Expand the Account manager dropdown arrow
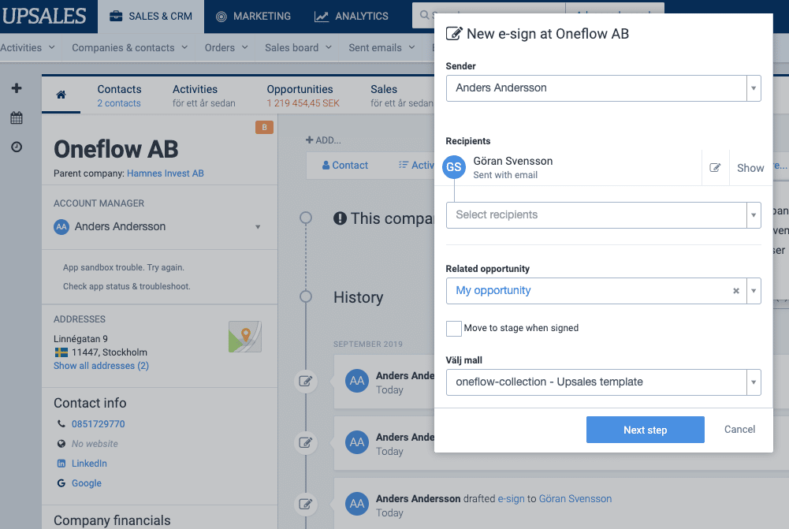Image resolution: width=789 pixels, height=529 pixels. pyautogui.click(x=258, y=227)
